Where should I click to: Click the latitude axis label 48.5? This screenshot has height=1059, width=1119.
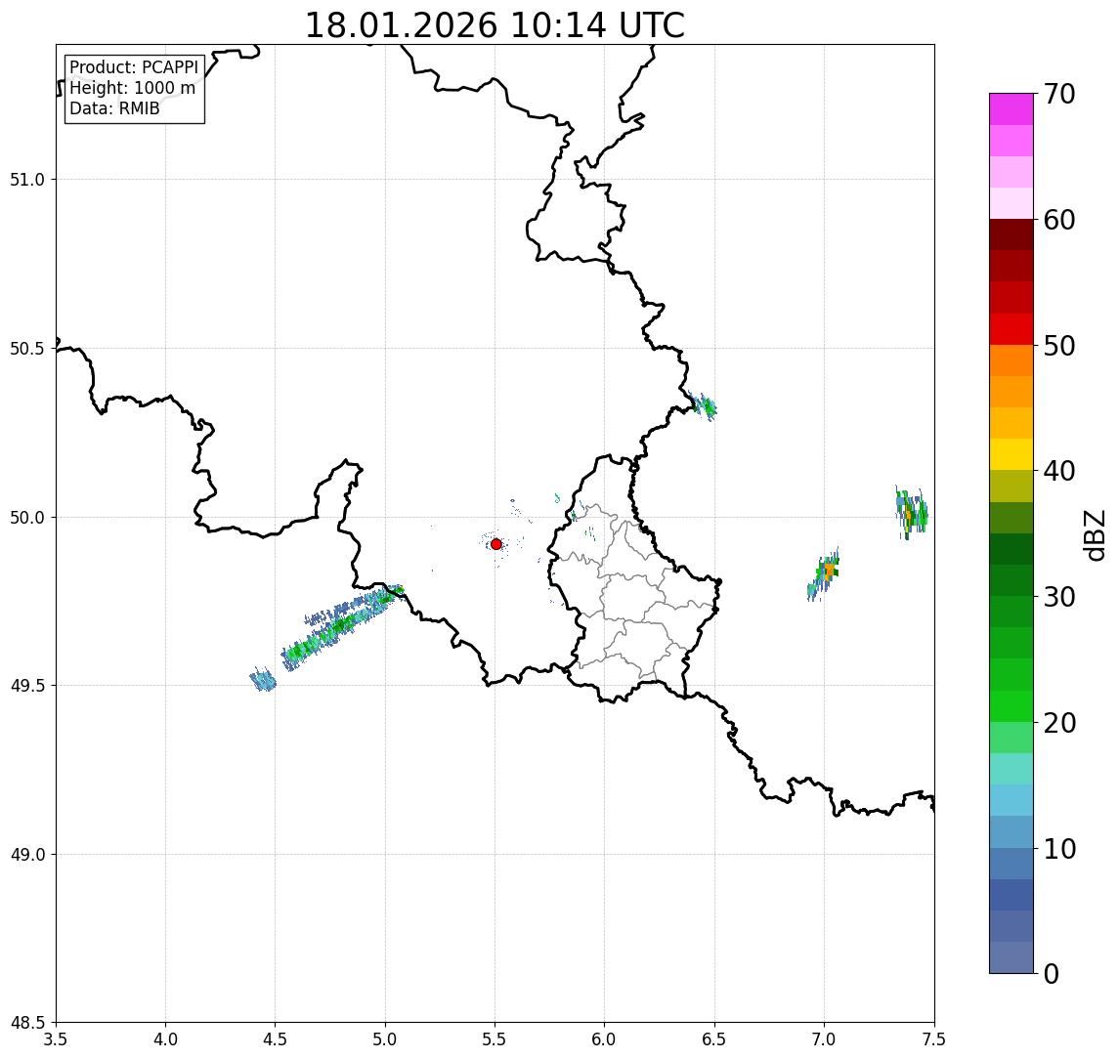click(27, 1023)
